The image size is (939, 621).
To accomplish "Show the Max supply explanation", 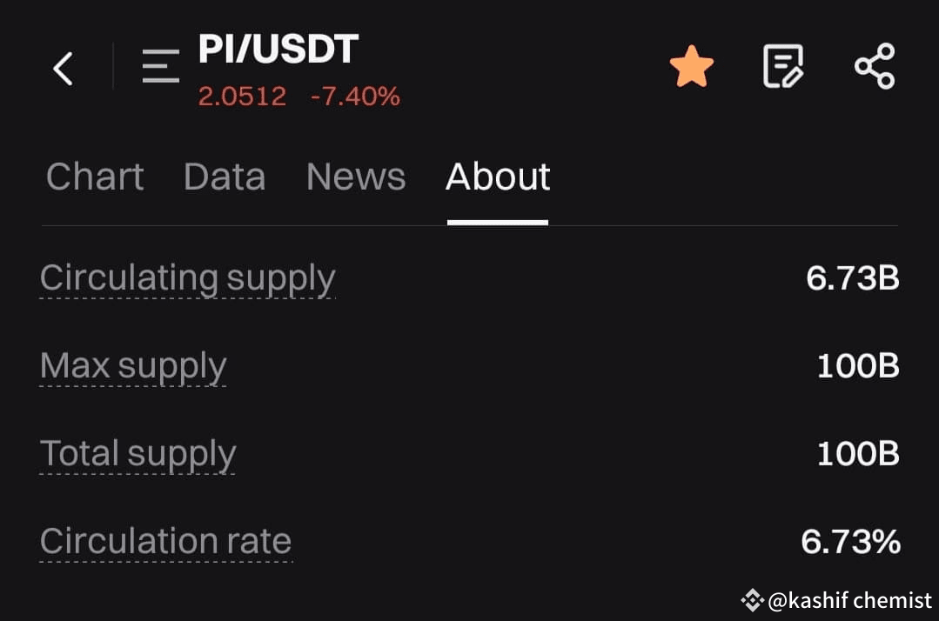I will click(133, 366).
